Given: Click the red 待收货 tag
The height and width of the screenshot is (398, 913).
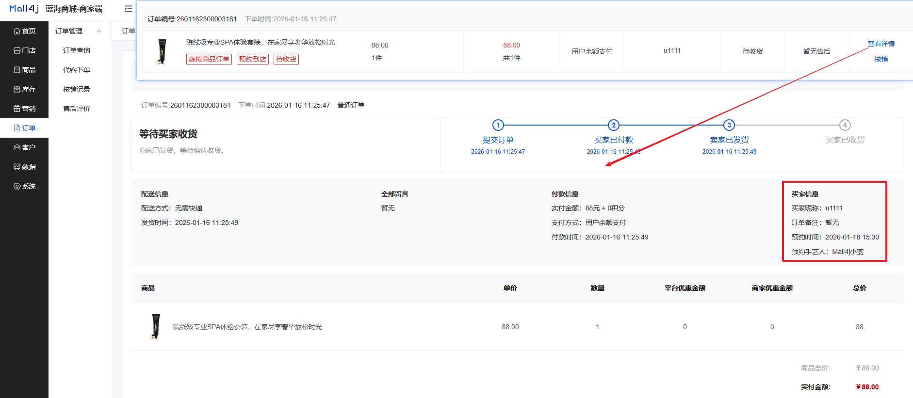Looking at the screenshot, I should (286, 59).
